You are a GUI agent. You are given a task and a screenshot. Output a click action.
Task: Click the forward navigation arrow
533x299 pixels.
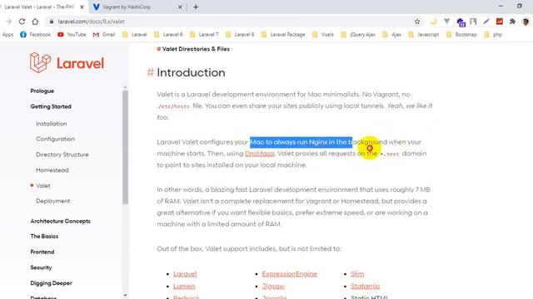(9, 22)
